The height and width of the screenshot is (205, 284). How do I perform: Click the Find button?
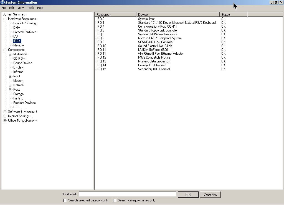click(x=188, y=195)
